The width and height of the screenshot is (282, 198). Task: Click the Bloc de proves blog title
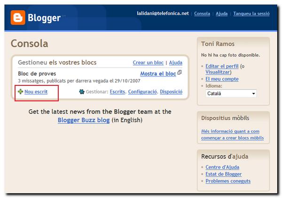coord(37,74)
